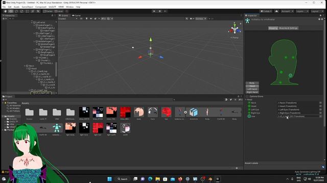Open the Component menu
This screenshot has width=327, height=183.
tap(41, 7)
